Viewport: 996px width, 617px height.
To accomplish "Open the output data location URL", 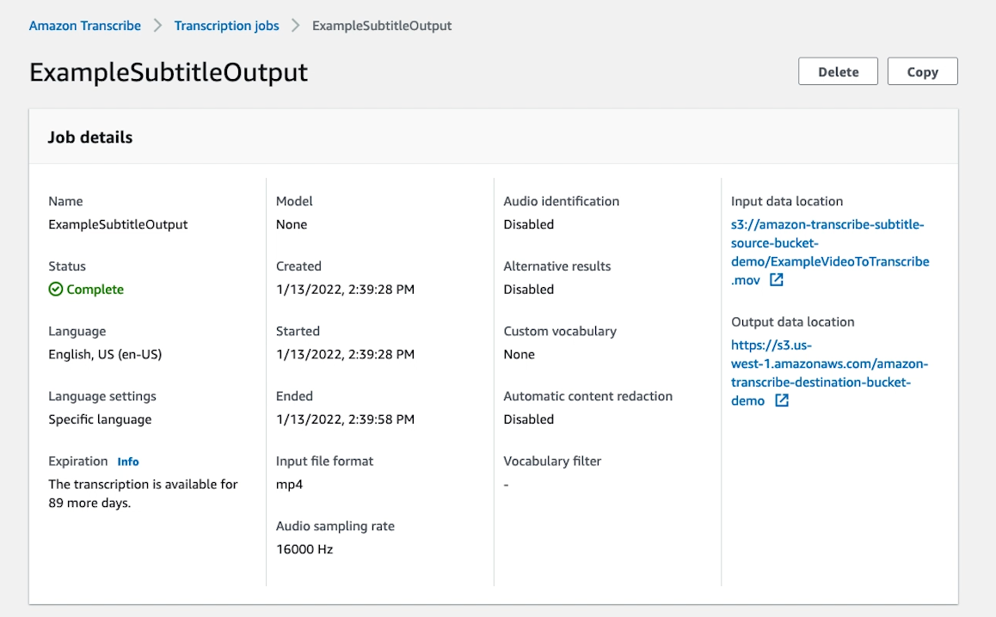I will pos(829,373).
